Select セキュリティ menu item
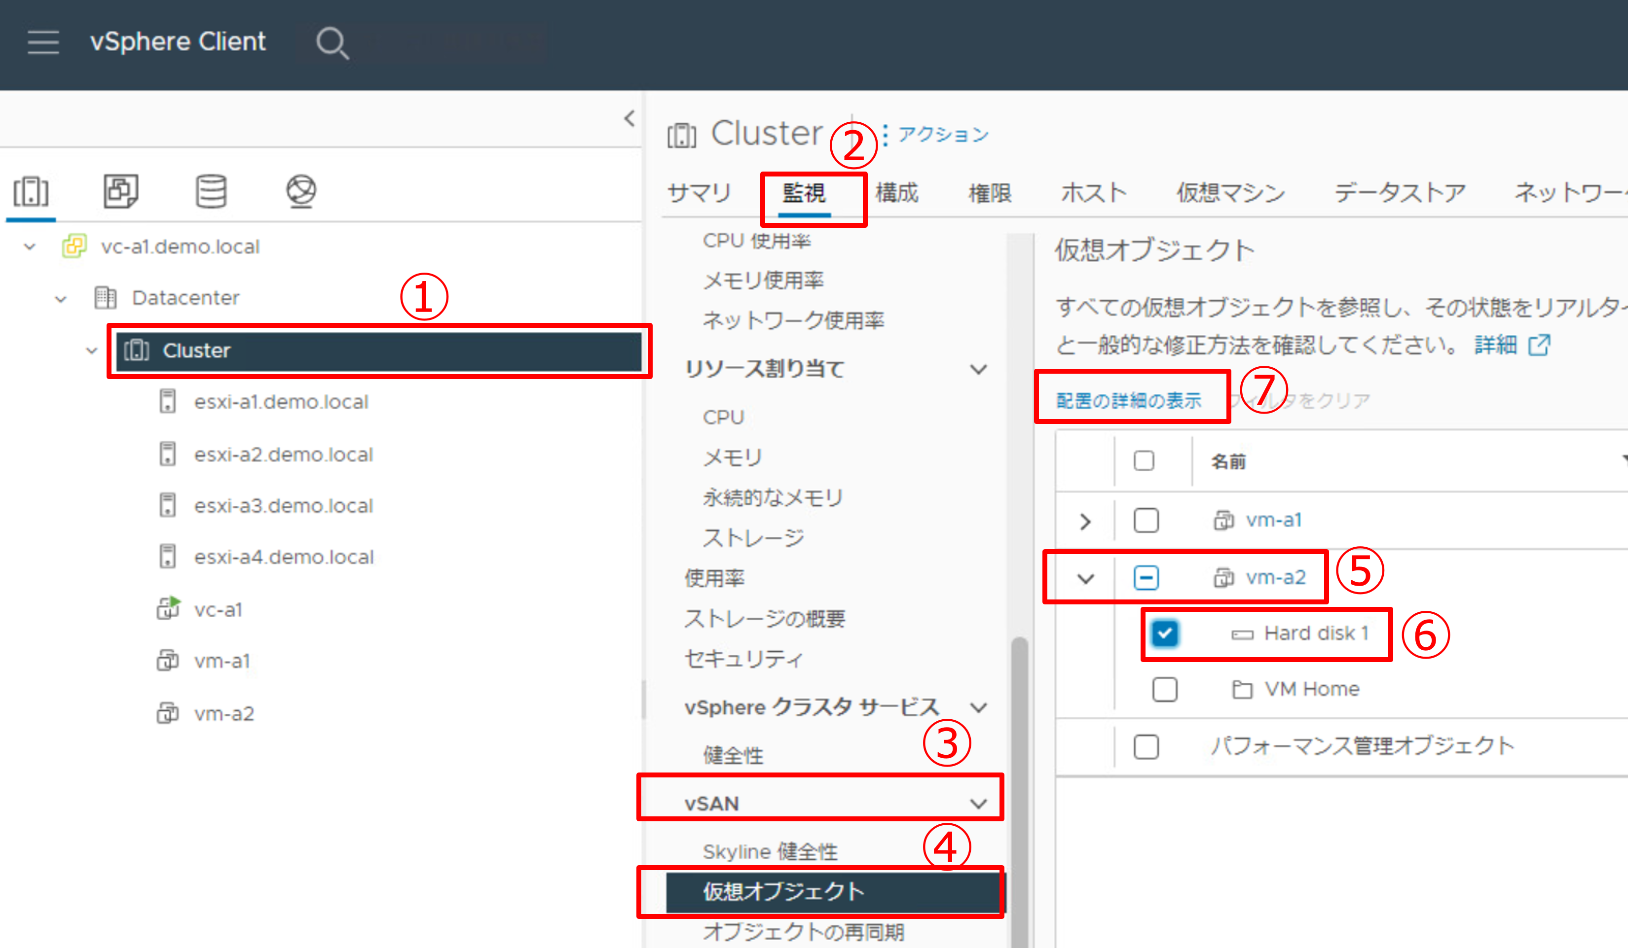Image resolution: width=1628 pixels, height=948 pixels. click(744, 659)
